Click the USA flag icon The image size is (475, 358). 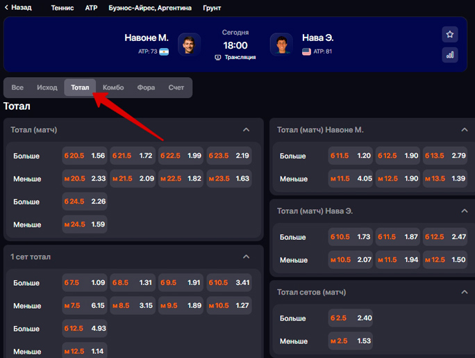(306, 51)
